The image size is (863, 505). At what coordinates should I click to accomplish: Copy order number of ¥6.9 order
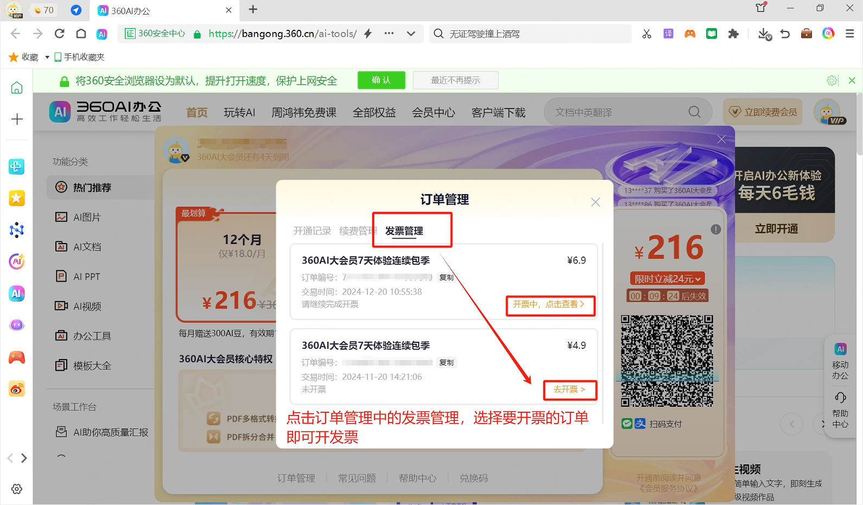tap(446, 277)
